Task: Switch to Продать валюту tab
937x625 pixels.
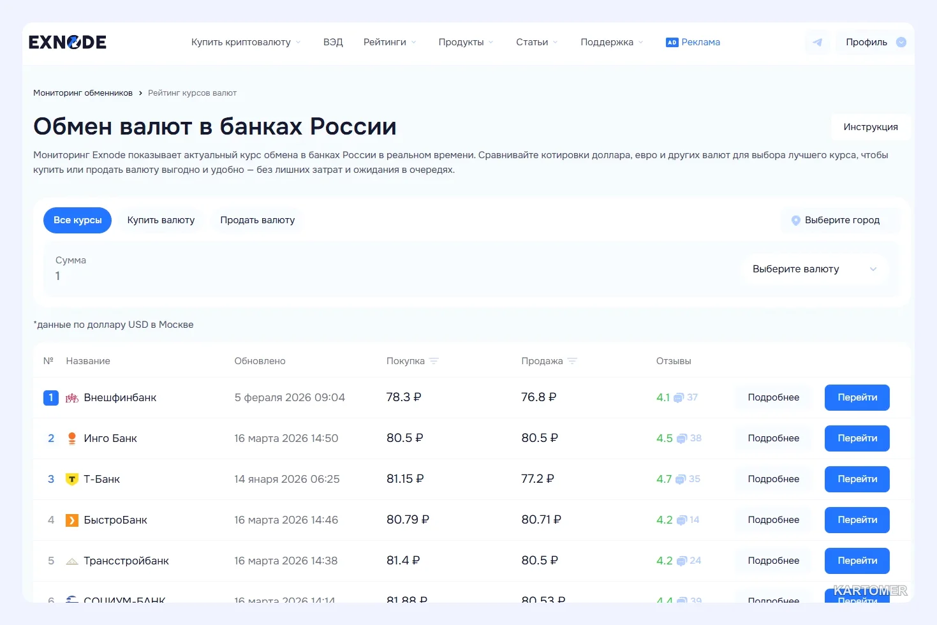Action: pos(258,220)
